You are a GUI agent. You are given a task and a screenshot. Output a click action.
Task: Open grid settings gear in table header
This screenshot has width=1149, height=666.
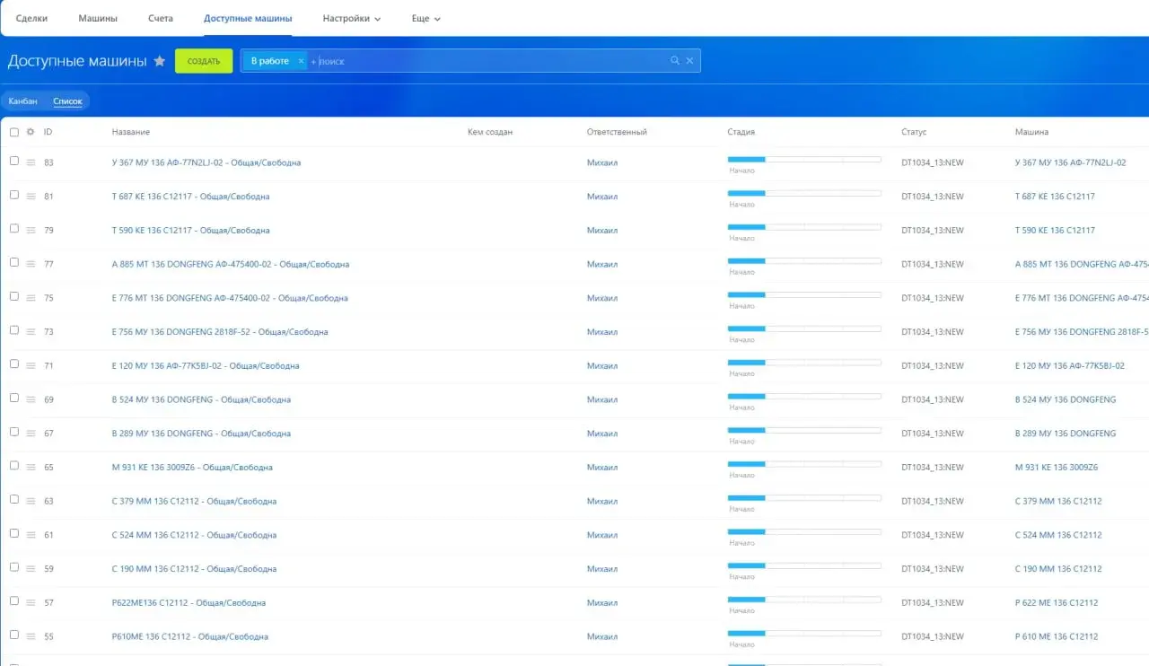[31, 132]
